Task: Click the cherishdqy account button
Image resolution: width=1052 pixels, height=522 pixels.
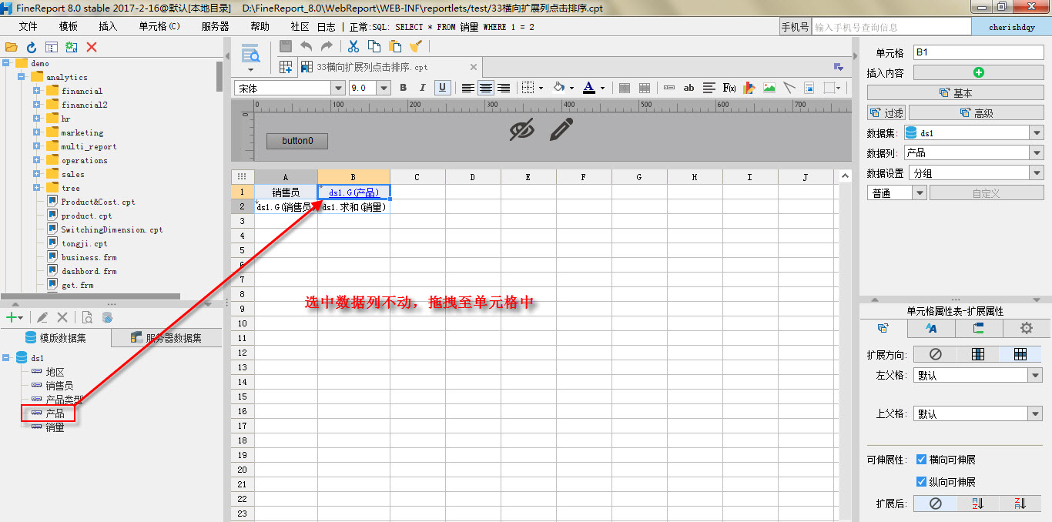Action: click(x=1011, y=27)
